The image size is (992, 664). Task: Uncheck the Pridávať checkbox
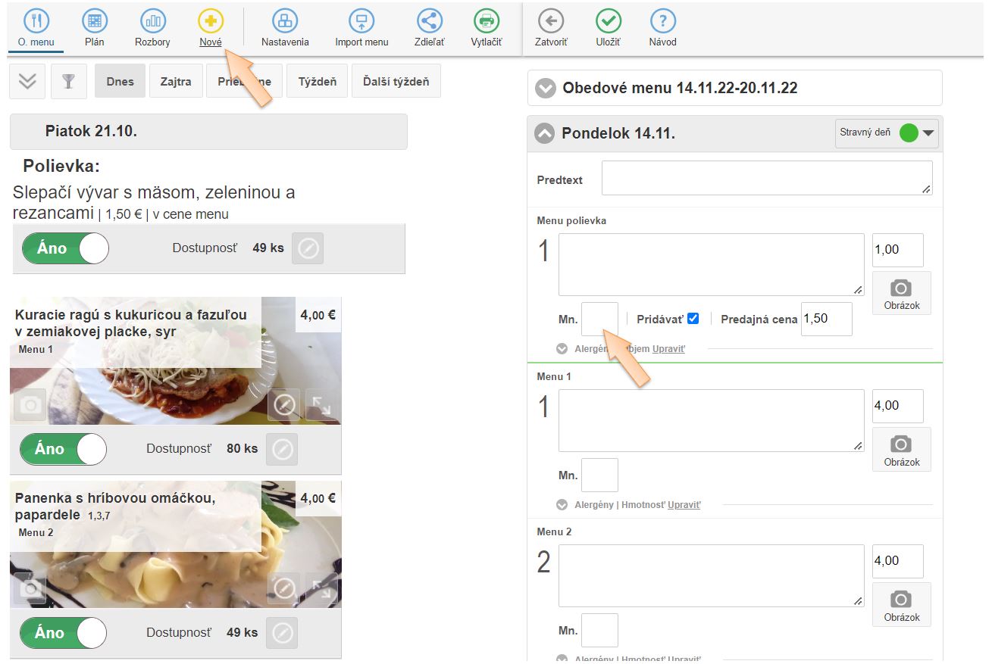click(x=693, y=319)
